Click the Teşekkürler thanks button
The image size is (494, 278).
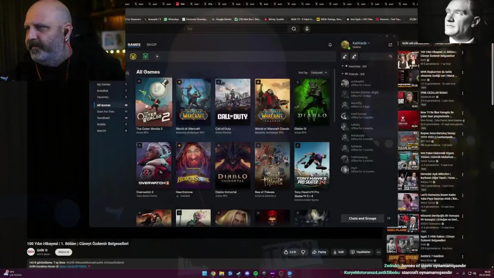coord(360,252)
